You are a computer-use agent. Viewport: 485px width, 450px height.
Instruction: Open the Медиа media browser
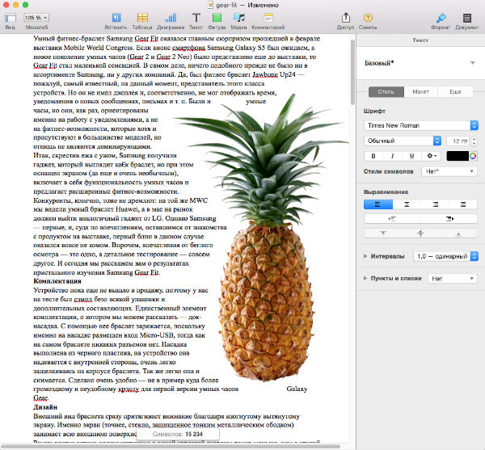click(x=239, y=17)
